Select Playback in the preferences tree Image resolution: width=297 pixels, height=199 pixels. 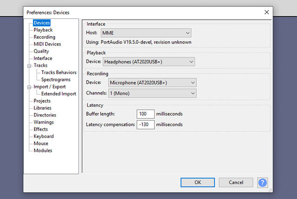pyautogui.click(x=43, y=30)
